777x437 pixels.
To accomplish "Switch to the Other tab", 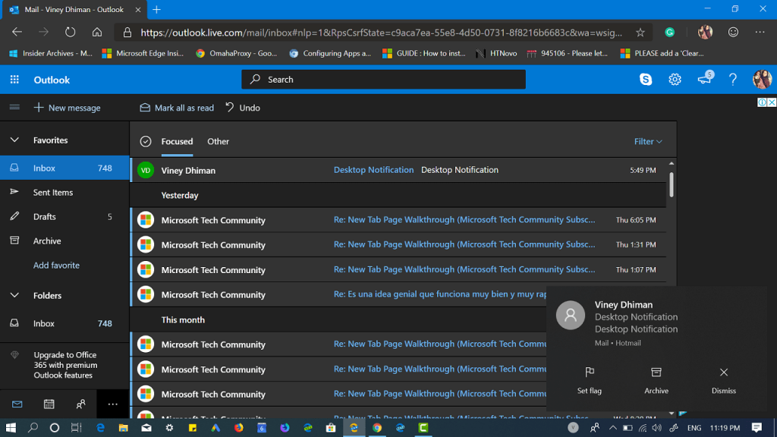I will coord(218,142).
